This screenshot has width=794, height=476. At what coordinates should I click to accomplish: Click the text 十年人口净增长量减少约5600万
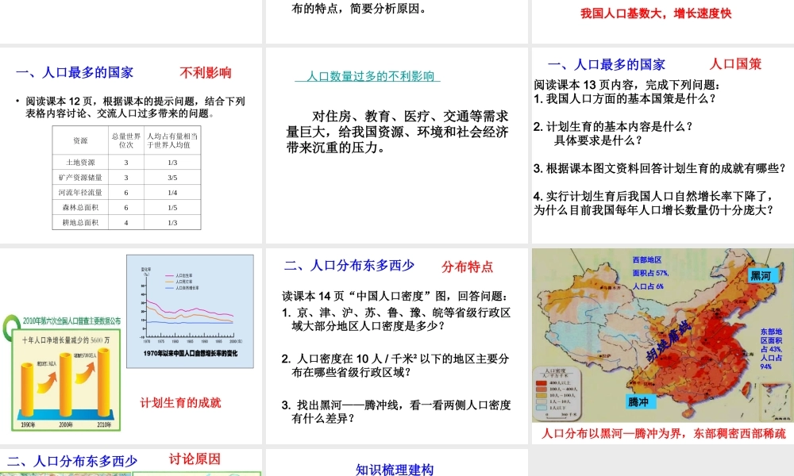coord(66,340)
